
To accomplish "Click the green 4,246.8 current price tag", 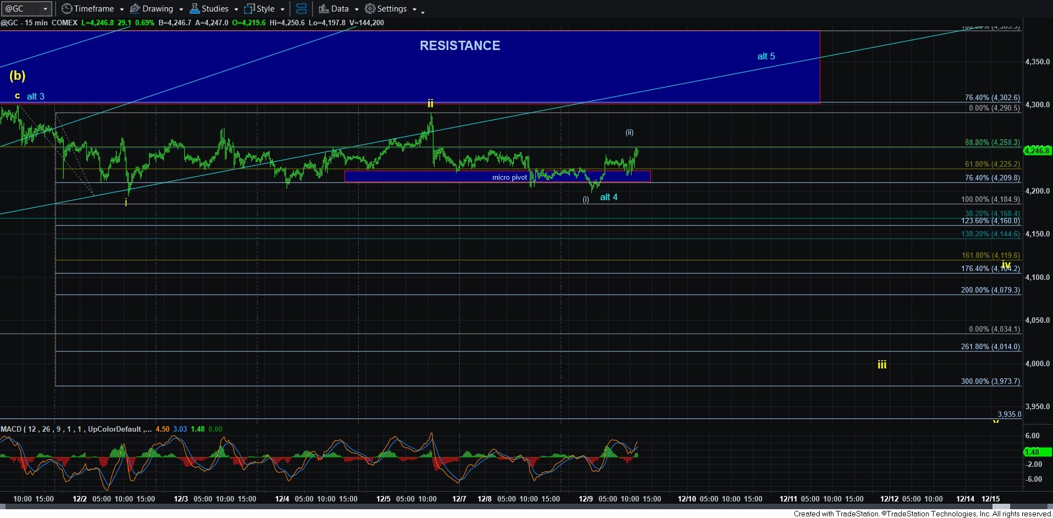I will coord(1037,150).
